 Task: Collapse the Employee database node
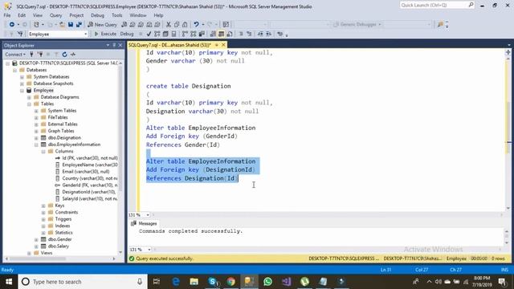click(22, 91)
